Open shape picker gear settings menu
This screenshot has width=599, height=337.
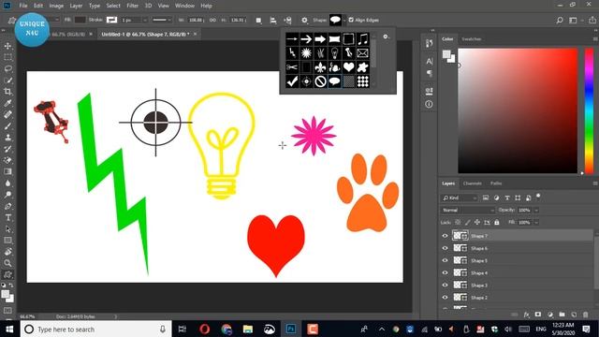click(x=386, y=37)
